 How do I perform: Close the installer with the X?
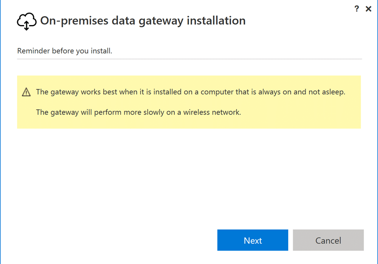click(x=368, y=9)
